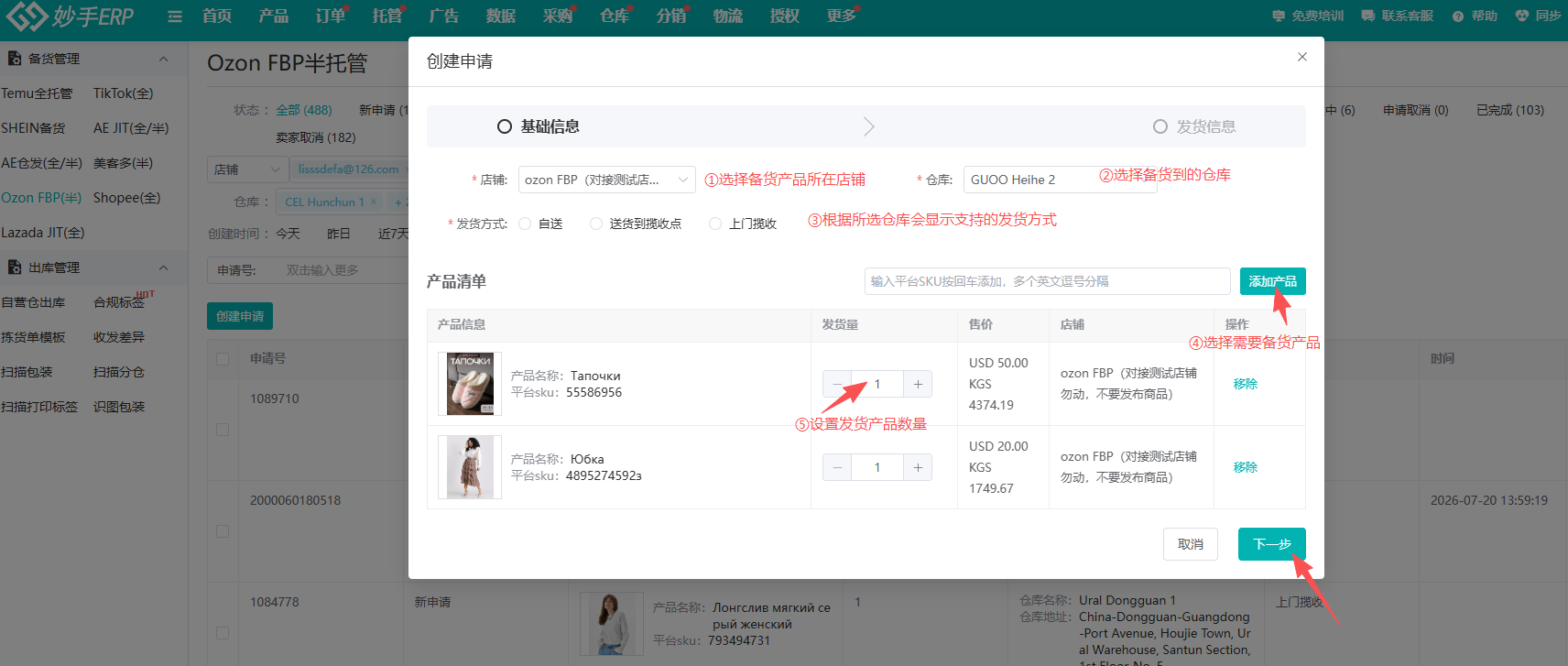Open the 授权 top menu
Image resolution: width=1568 pixels, height=666 pixels.
(785, 16)
